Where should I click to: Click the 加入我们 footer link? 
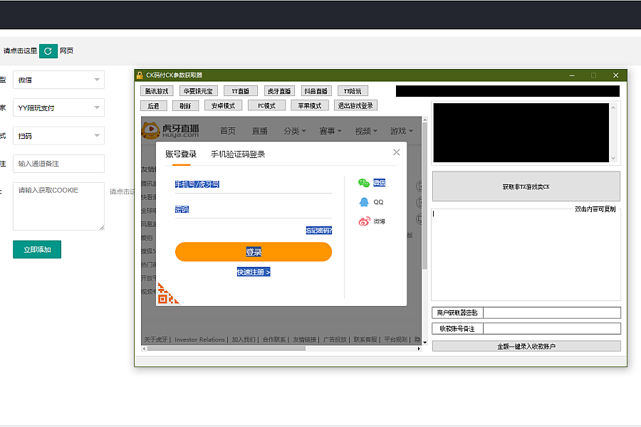(x=244, y=339)
